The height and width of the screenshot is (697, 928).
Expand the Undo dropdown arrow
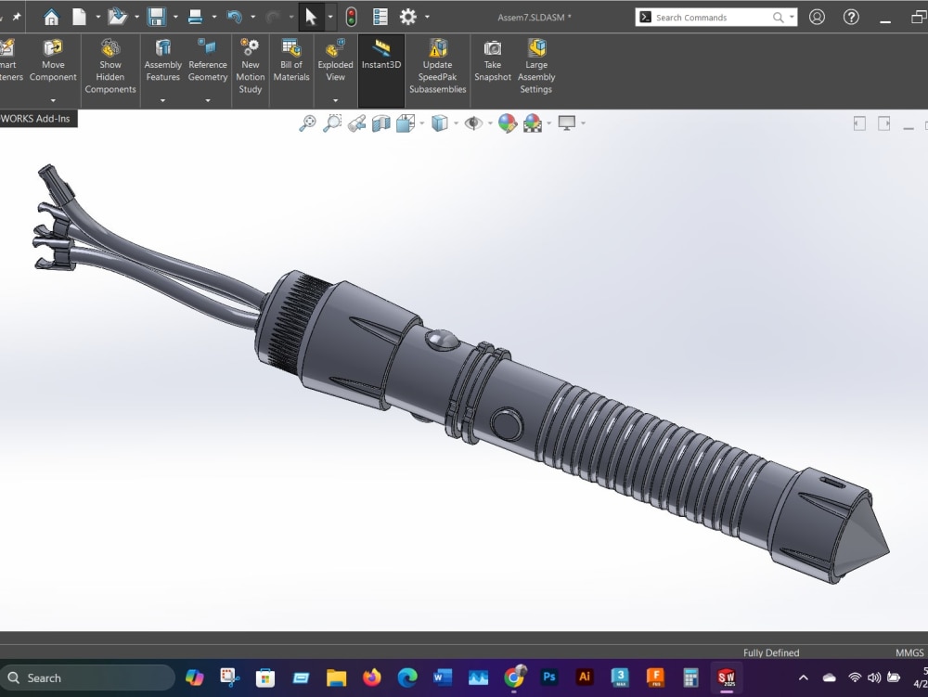pyautogui.click(x=252, y=17)
